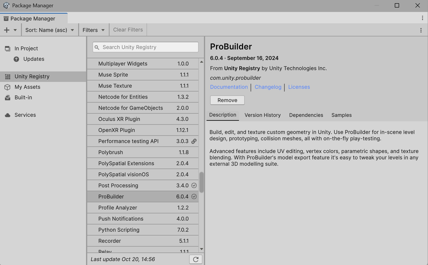Viewport: 428px width, 265px height.
Task: Click the Last update Oct 20, 14:56 status
Action: (x=123, y=259)
